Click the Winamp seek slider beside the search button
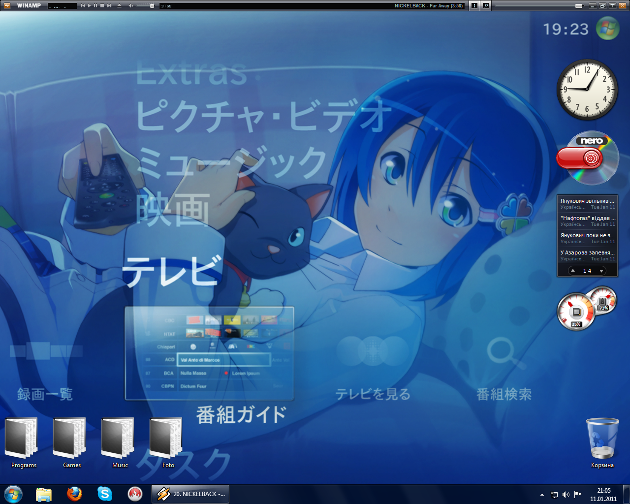 (x=539, y=6)
